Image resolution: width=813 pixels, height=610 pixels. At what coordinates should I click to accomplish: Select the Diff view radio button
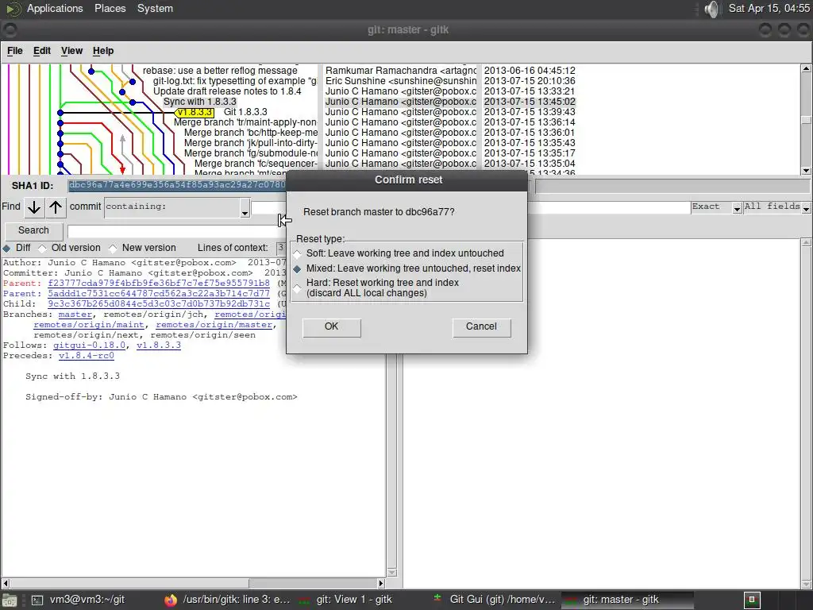(6, 248)
